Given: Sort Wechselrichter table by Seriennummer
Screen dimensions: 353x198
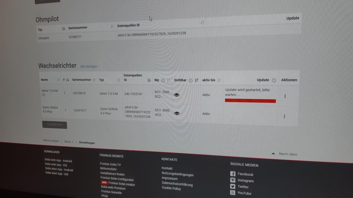Looking at the screenshot, I should click(x=94, y=80).
